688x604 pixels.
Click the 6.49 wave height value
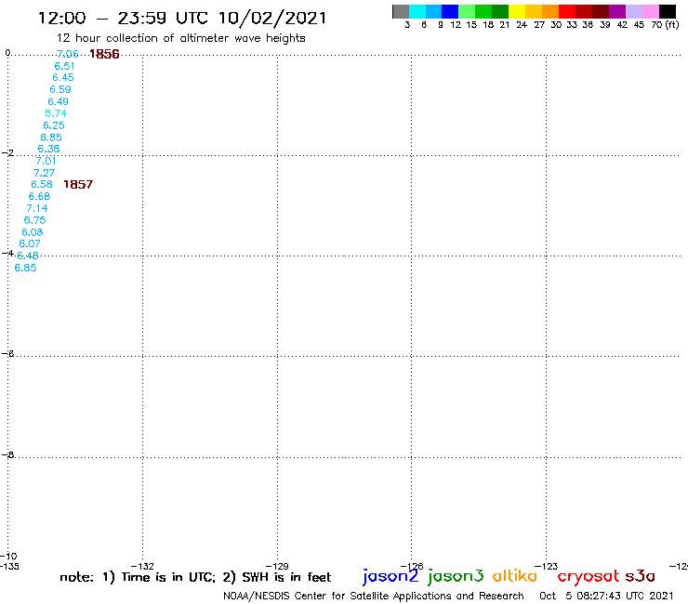click(x=58, y=101)
